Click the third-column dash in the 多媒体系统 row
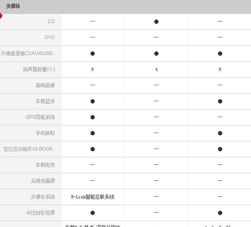The image size is (251, 227). [220, 197]
